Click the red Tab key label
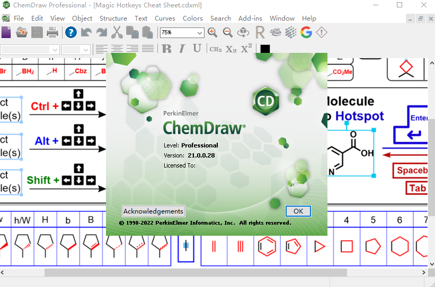The image size is (435, 287). [x=417, y=188]
